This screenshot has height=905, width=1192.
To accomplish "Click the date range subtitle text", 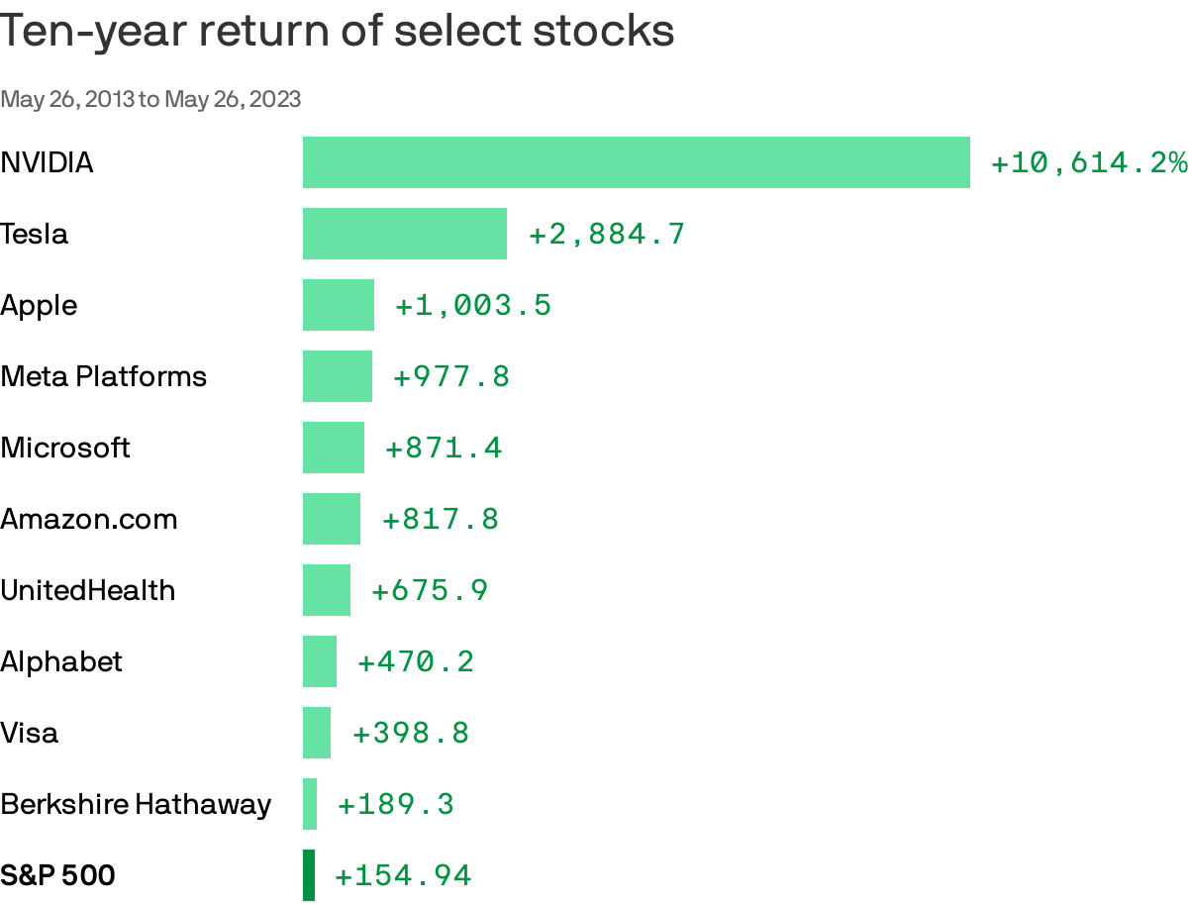I will pos(150,99).
